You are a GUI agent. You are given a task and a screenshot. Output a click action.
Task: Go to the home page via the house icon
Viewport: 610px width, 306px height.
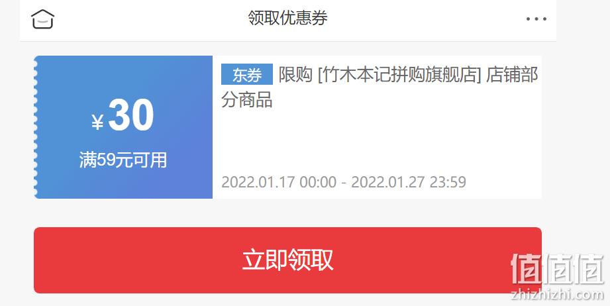pos(42,19)
